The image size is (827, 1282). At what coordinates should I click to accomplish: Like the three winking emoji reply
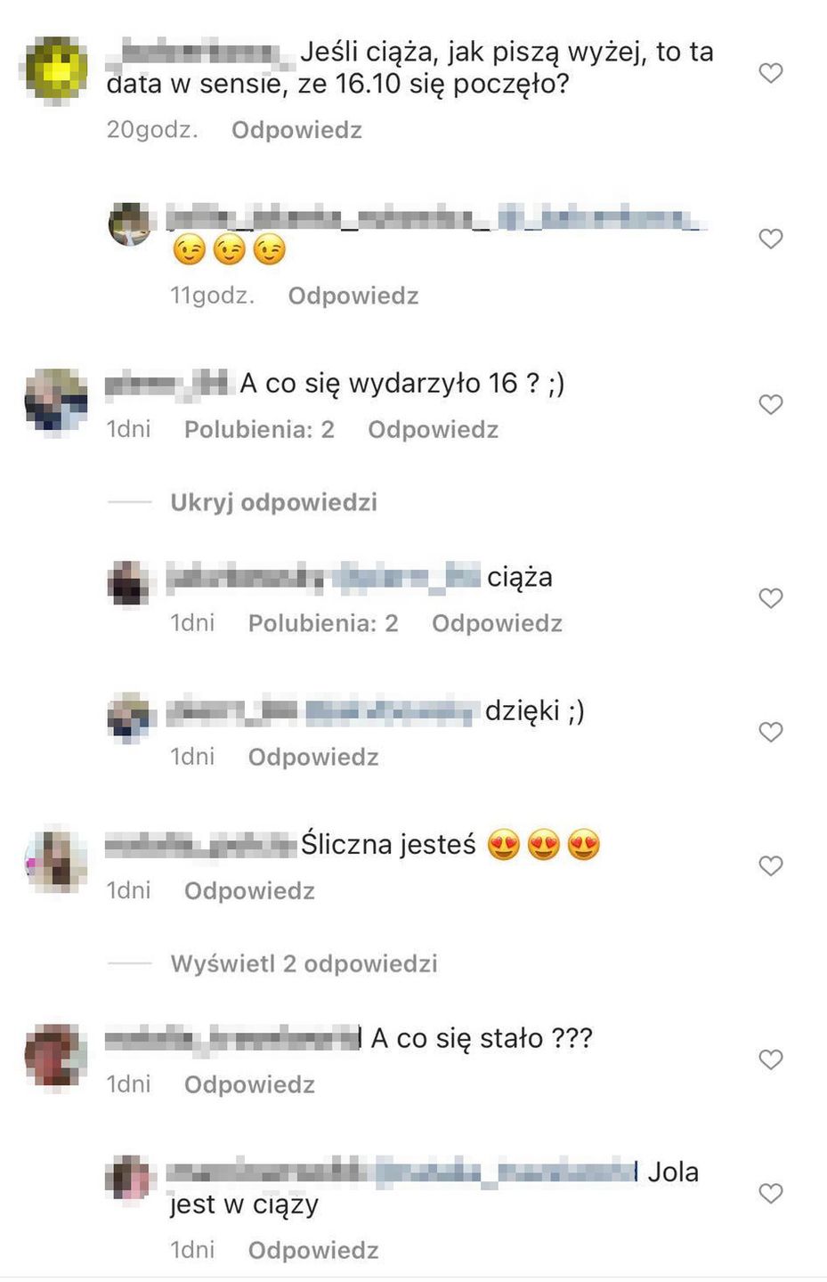(x=771, y=239)
